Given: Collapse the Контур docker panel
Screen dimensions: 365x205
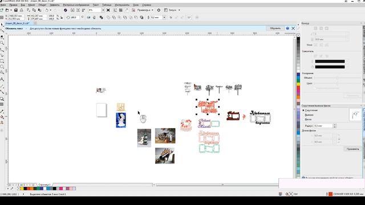Looking at the screenshot, I should tap(361, 23).
